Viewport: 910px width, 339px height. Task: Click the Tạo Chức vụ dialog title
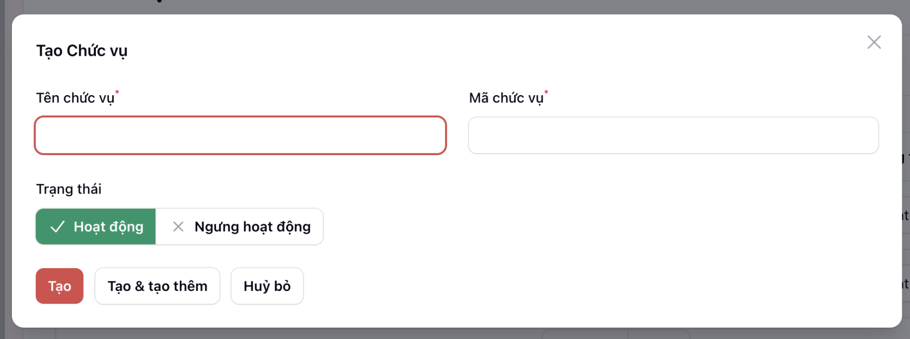(82, 51)
